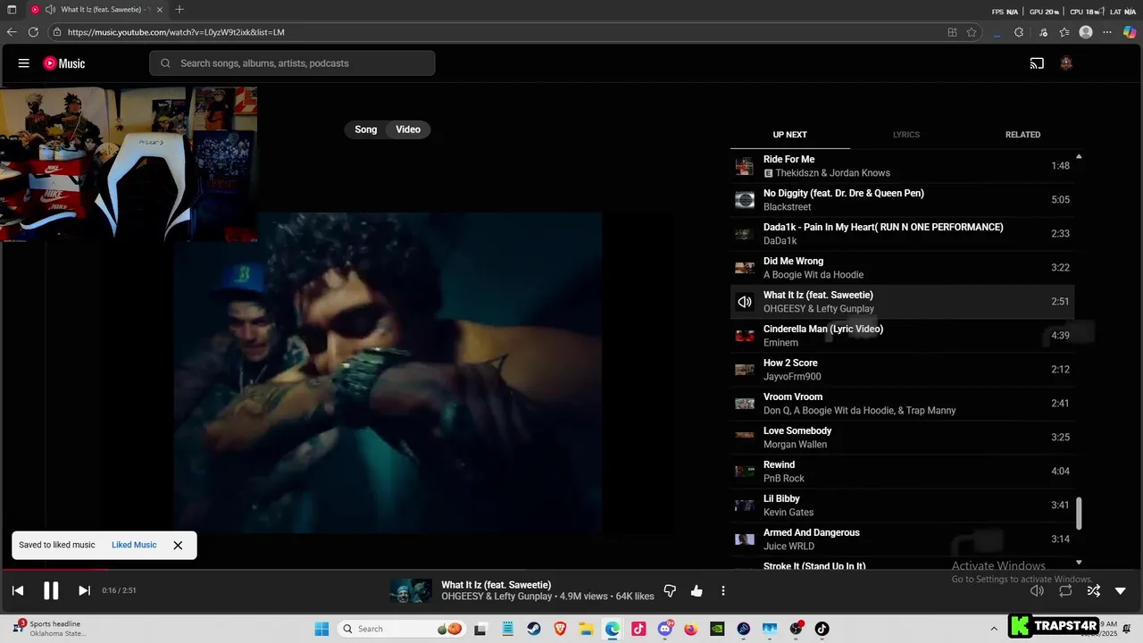Viewport: 1143px width, 643px height.
Task: Open the player bar three-dot actions menu
Action: [x=723, y=591]
